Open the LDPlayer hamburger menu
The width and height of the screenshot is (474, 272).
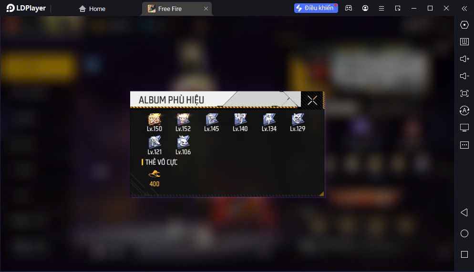(381, 8)
